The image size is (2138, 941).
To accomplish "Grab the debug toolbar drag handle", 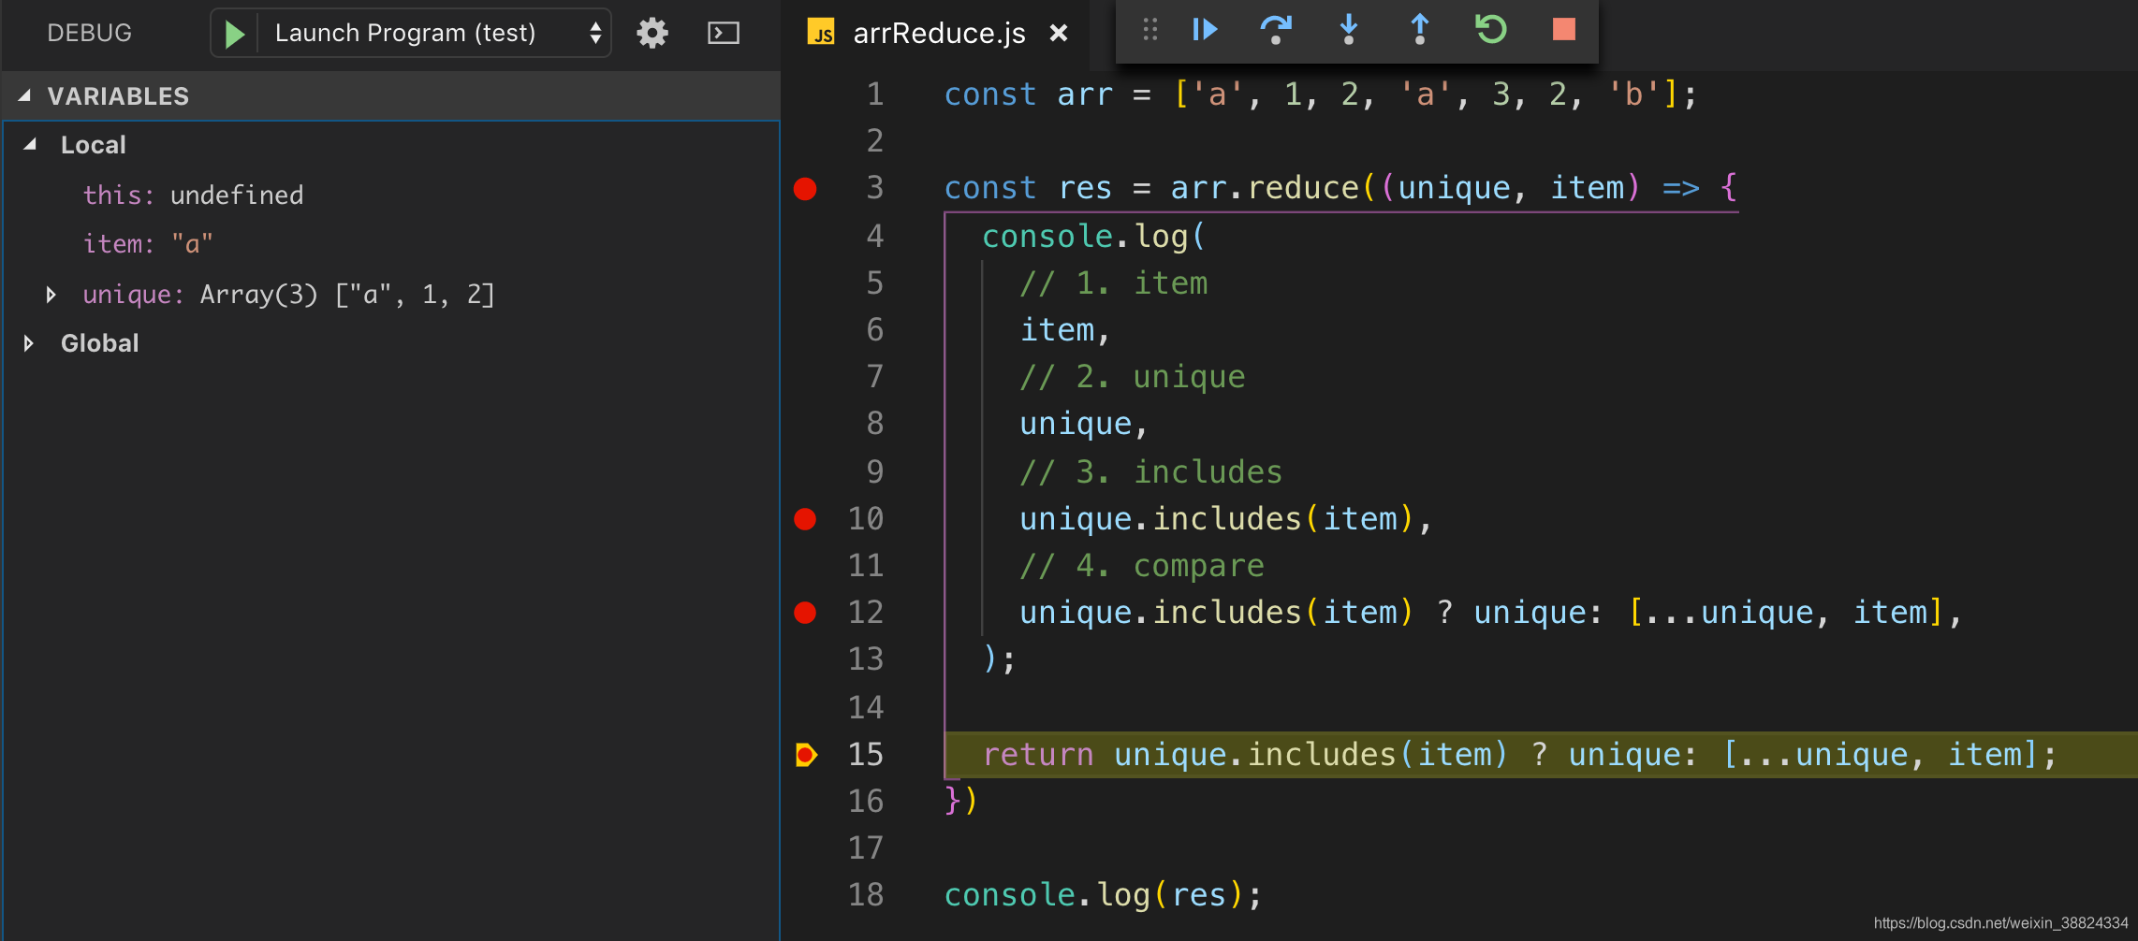I will 1150,30.
